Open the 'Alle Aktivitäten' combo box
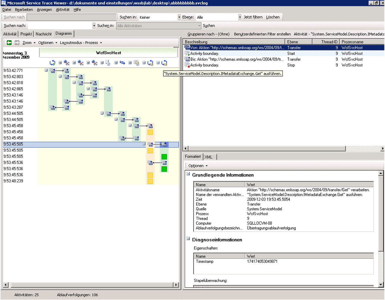 point(159,26)
